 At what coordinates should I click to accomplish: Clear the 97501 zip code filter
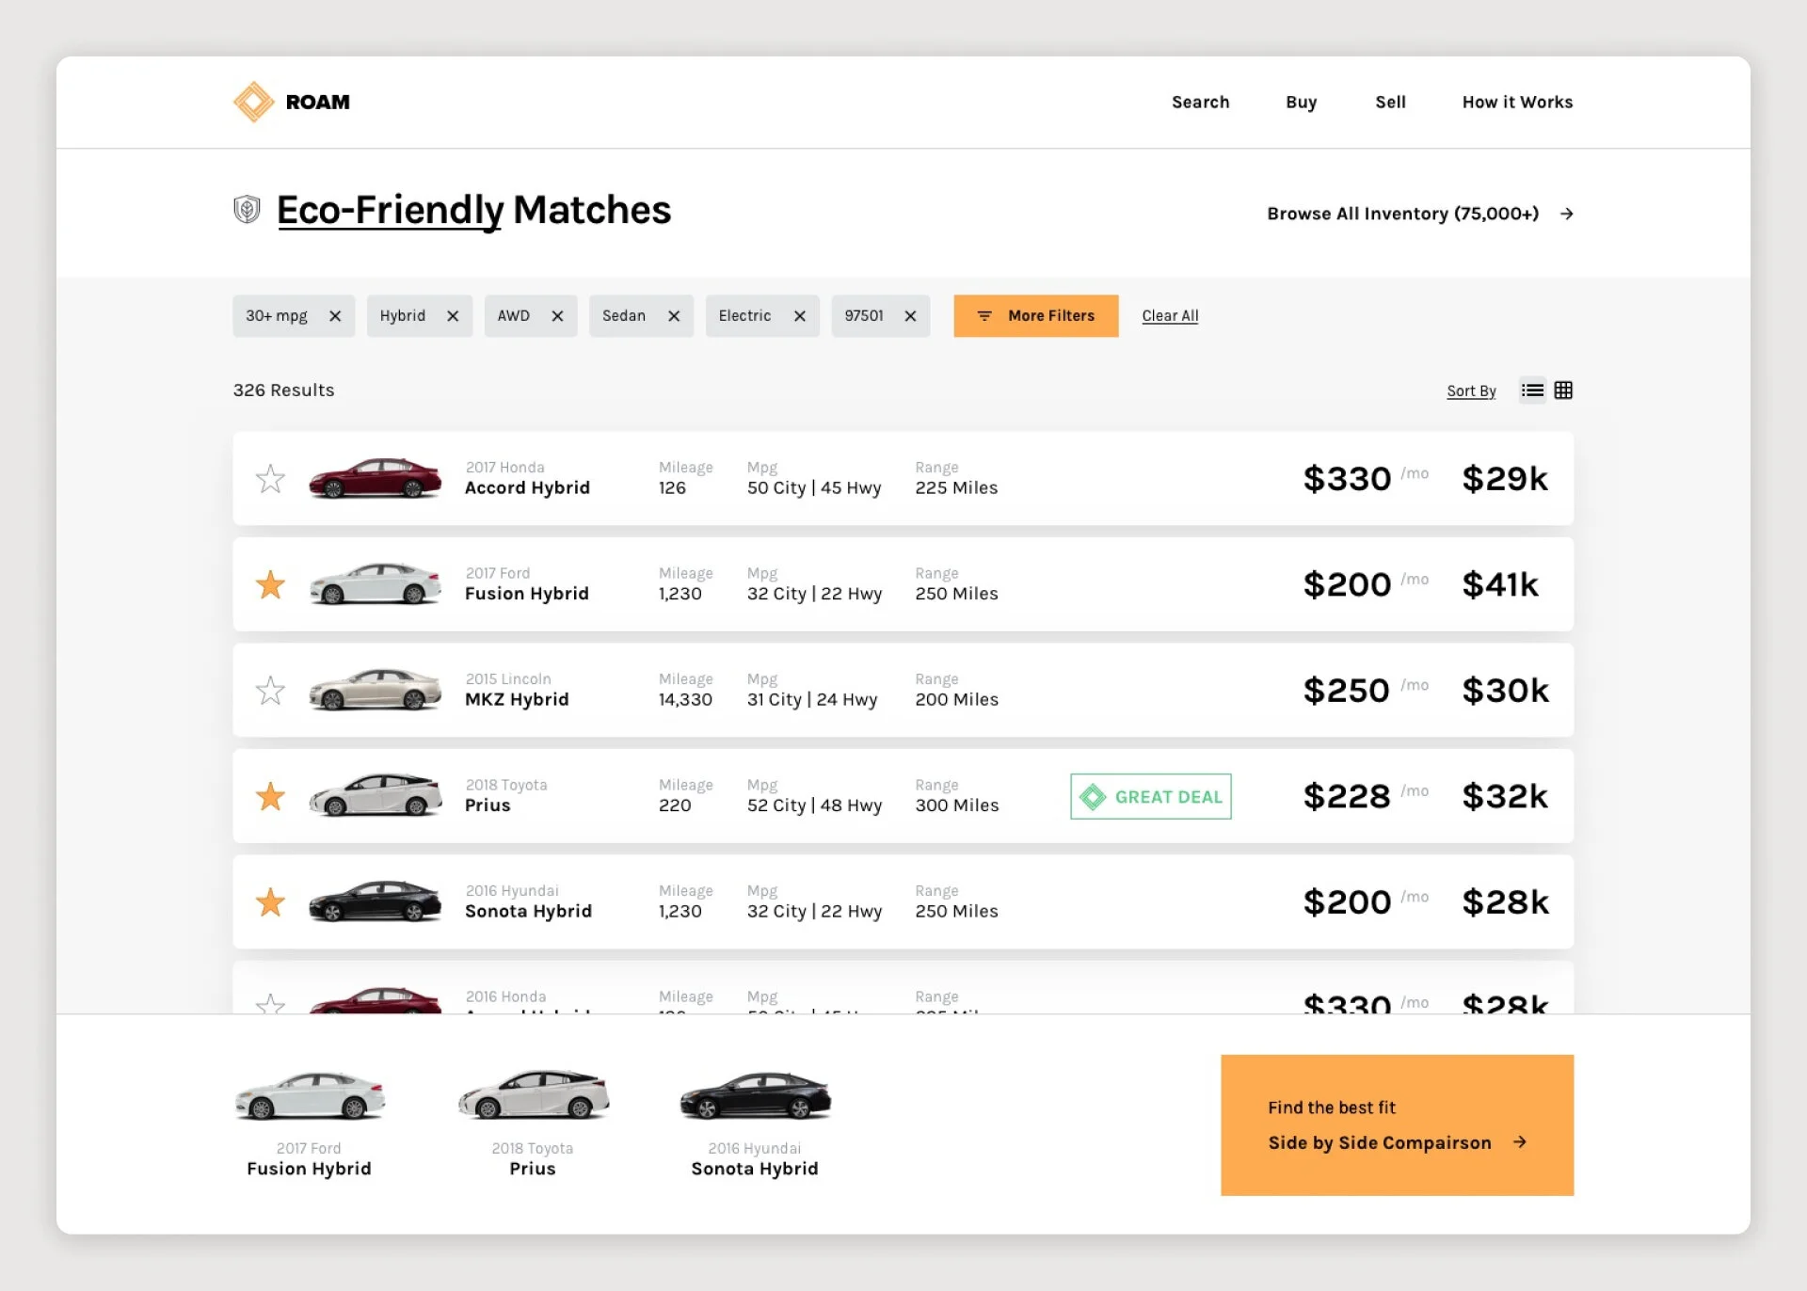click(910, 316)
